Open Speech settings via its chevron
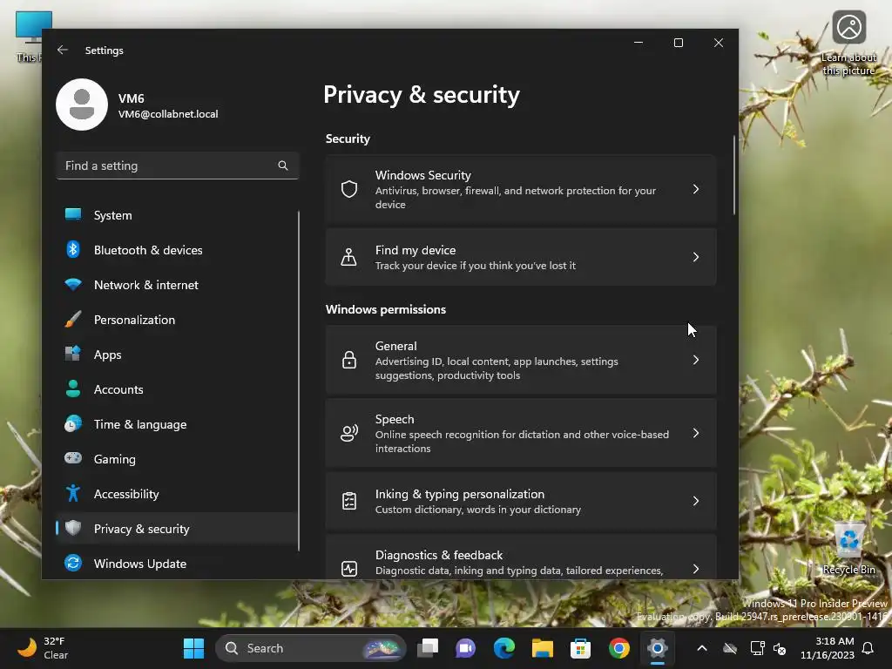This screenshot has height=669, width=892. point(696,433)
